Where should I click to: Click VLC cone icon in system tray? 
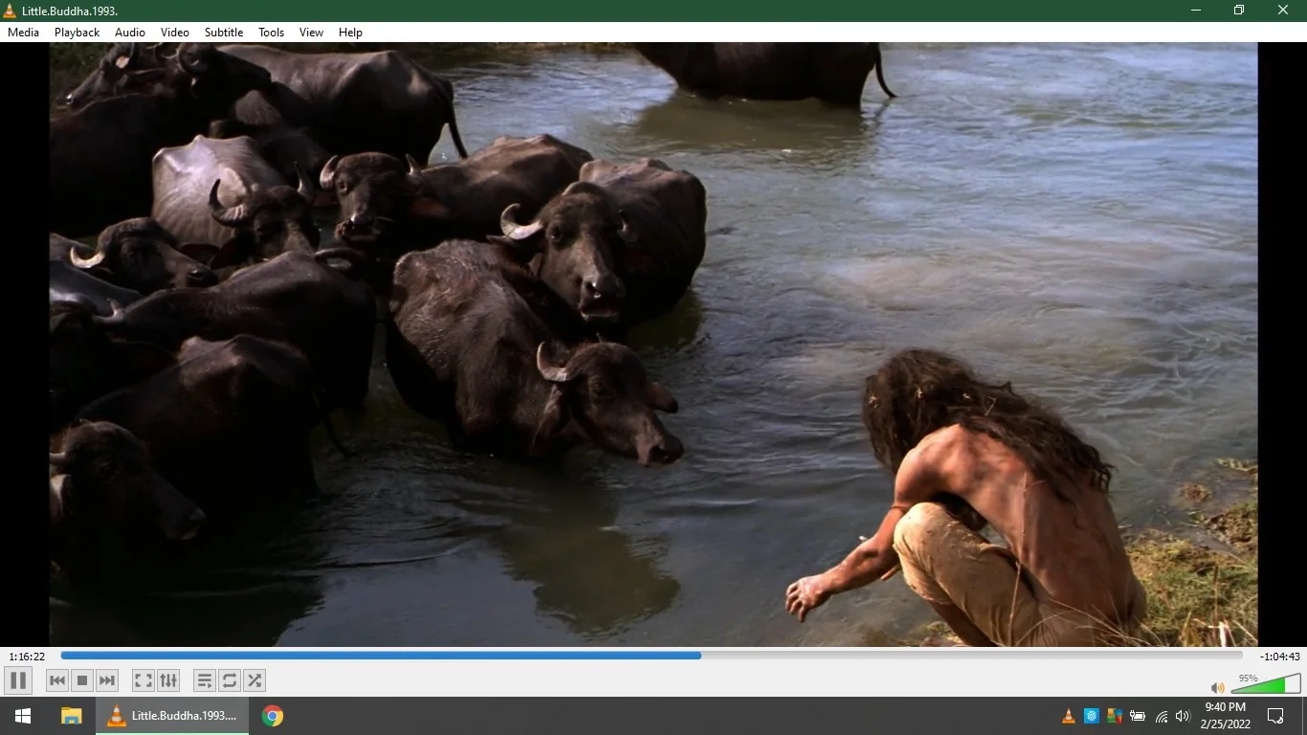coord(1069,716)
